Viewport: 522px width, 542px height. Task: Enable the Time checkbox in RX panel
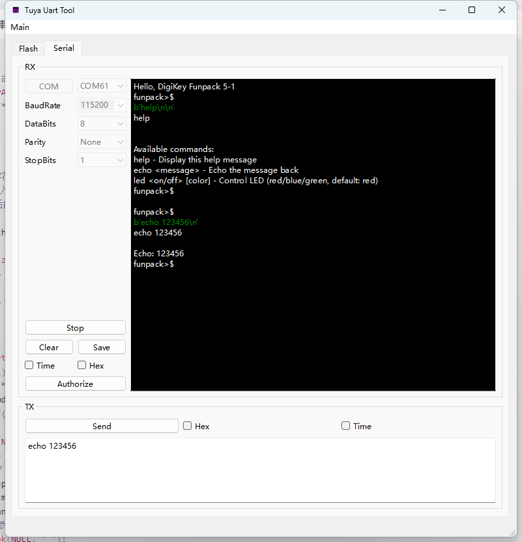pyautogui.click(x=29, y=365)
